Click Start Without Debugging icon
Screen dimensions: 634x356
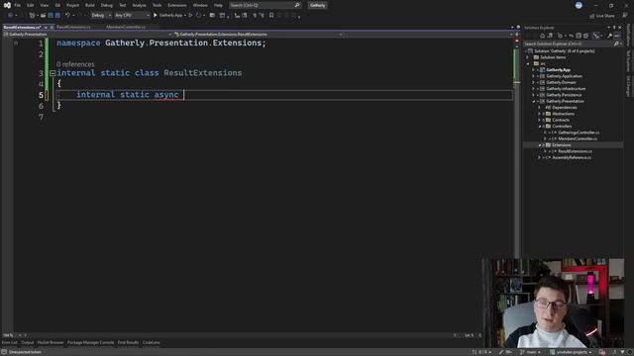(190, 16)
